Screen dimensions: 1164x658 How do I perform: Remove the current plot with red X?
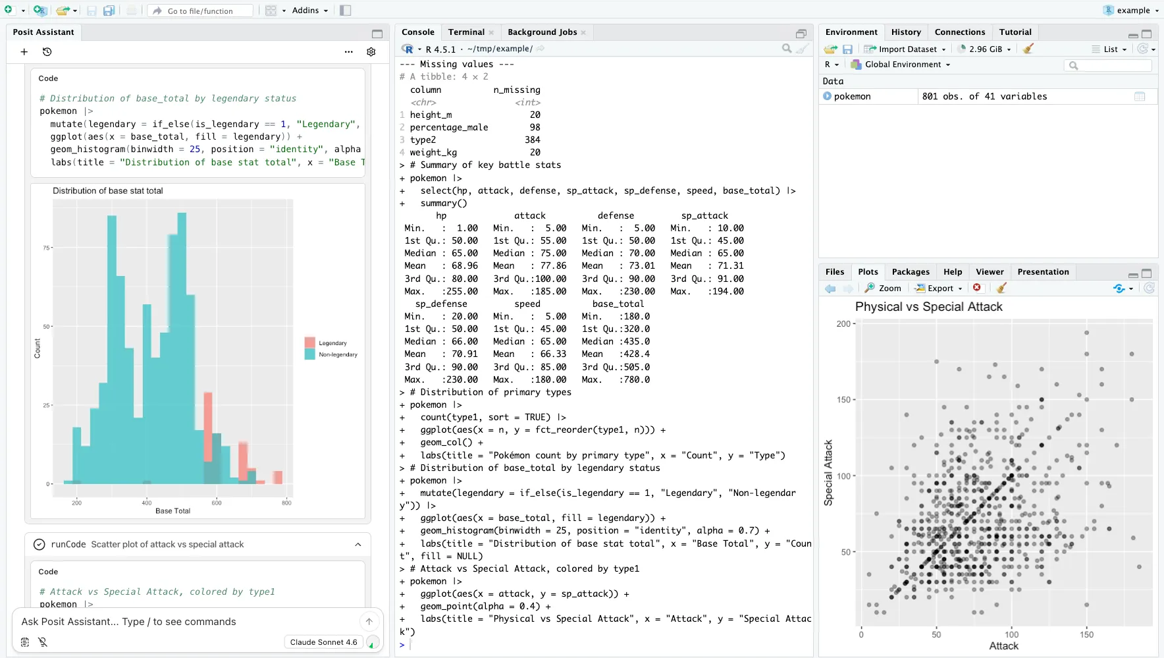pyautogui.click(x=977, y=287)
